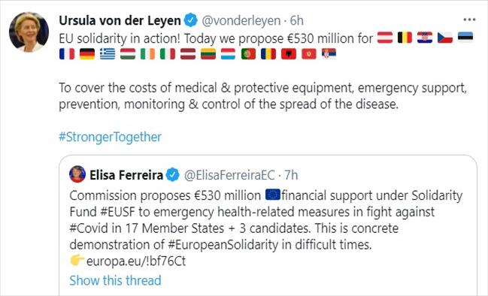Viewport: 488px width, 296px height.
Task: Click the Albanian flag emoji
Action: point(289,54)
